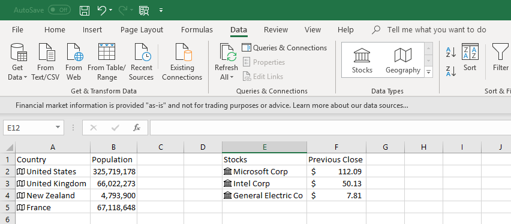Sort Z to A descending
Screen dimensions: 511x224
(451, 71)
